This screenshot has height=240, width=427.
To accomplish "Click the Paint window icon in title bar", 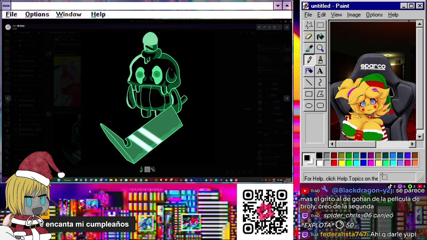I will point(306,6).
